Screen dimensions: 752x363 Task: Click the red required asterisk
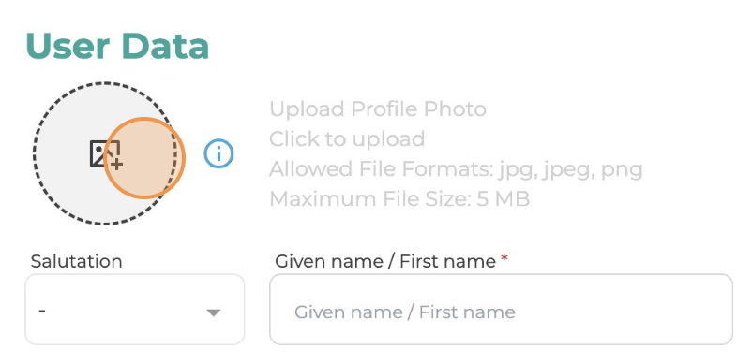[504, 259]
